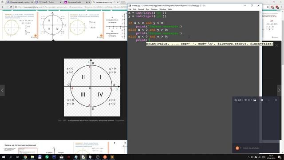The width and height of the screenshot is (284, 160).
Task: Open File Explorer from the taskbar
Action: 32,157
